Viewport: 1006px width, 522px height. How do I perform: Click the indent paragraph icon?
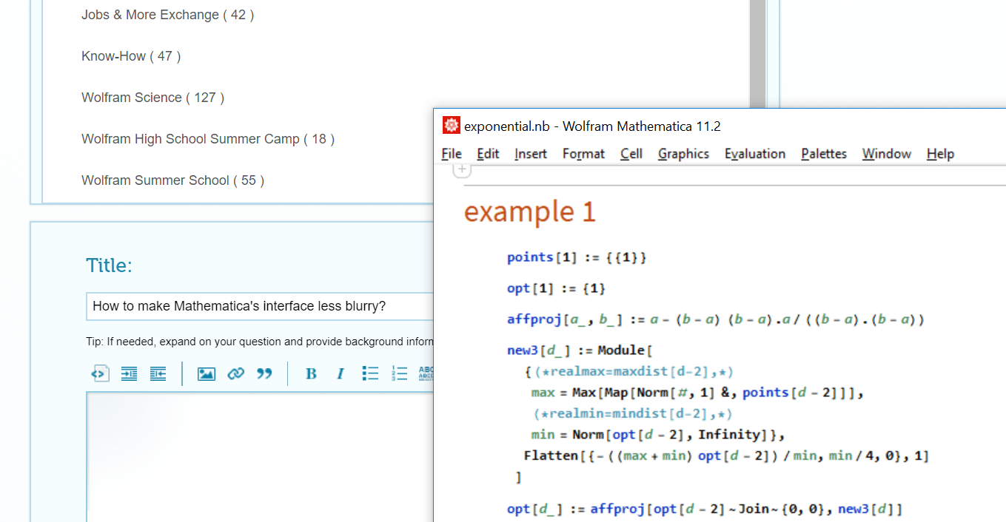point(129,373)
